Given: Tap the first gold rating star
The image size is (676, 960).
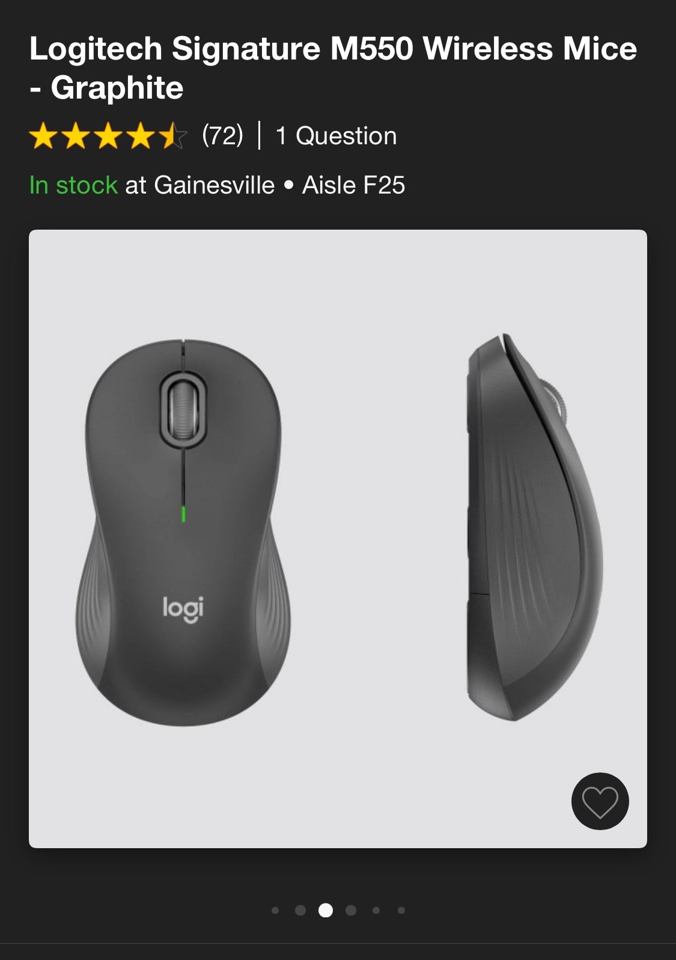Looking at the screenshot, I should pos(43,136).
